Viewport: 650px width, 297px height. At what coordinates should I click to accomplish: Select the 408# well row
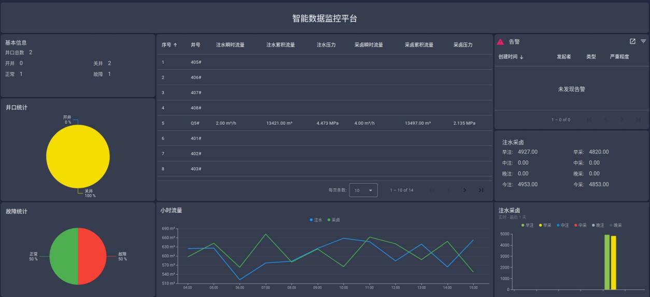coord(324,108)
